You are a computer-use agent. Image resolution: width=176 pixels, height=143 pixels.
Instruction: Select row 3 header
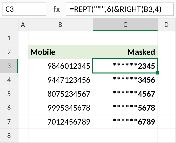pyautogui.click(x=9, y=66)
